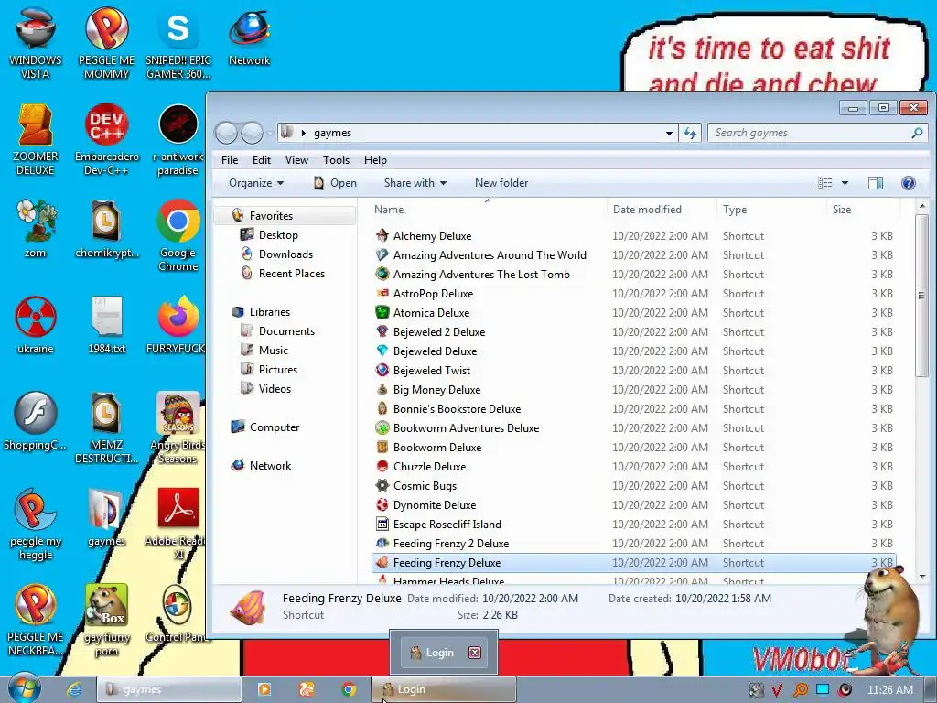937x703 pixels.
Task: Click the breadcrumb arrow before gaymes
Action: pyautogui.click(x=304, y=133)
